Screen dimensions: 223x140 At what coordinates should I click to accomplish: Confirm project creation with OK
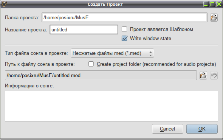coord(202,129)
